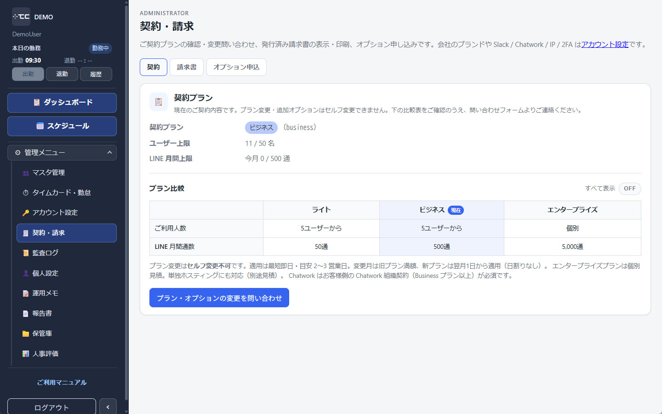Viewport: 662px width, 414px height.
Task: Click the page icon for 報告書
Action: coord(26,314)
